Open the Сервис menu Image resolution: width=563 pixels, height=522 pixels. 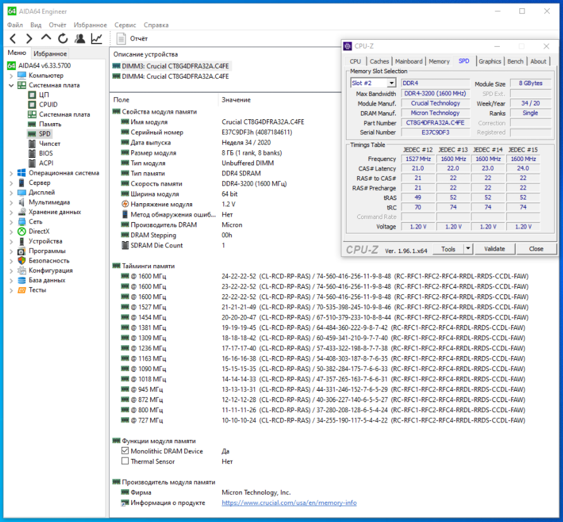tap(125, 25)
